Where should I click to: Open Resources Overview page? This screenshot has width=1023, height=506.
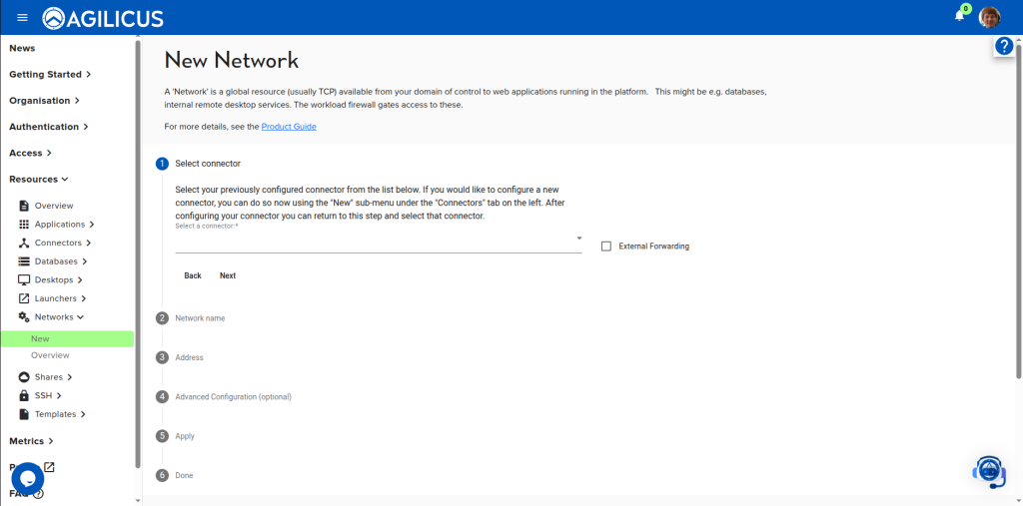click(x=54, y=206)
